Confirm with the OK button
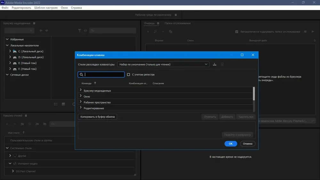 coord(231,144)
